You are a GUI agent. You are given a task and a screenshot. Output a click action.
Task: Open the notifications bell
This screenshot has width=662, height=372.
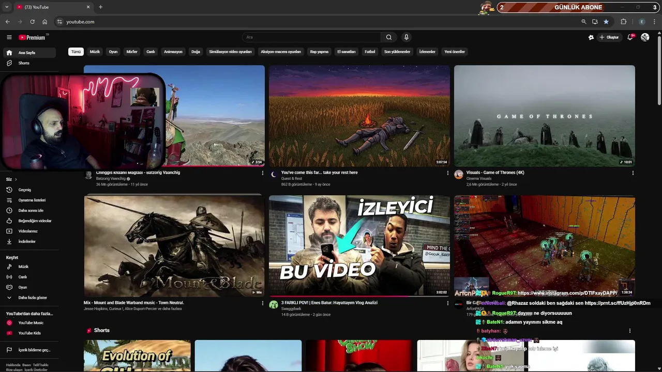point(630,37)
